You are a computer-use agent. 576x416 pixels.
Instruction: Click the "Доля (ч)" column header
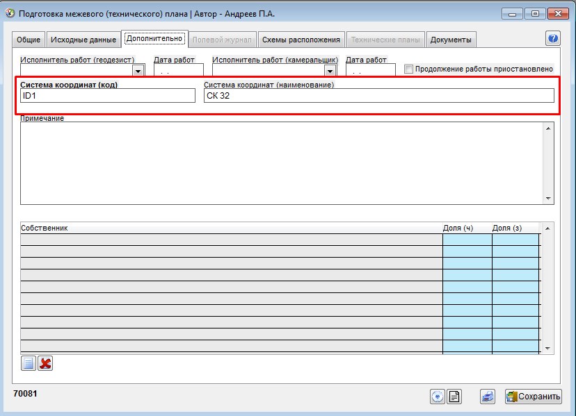(467, 228)
